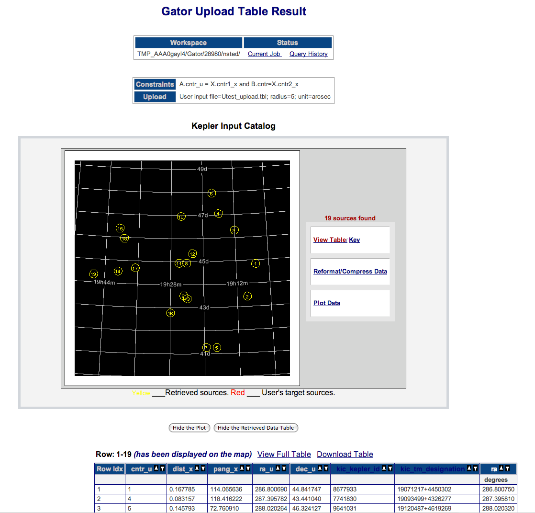Click source marker 16 on the map
Screen dimensions: 535x513
pyautogui.click(x=170, y=313)
